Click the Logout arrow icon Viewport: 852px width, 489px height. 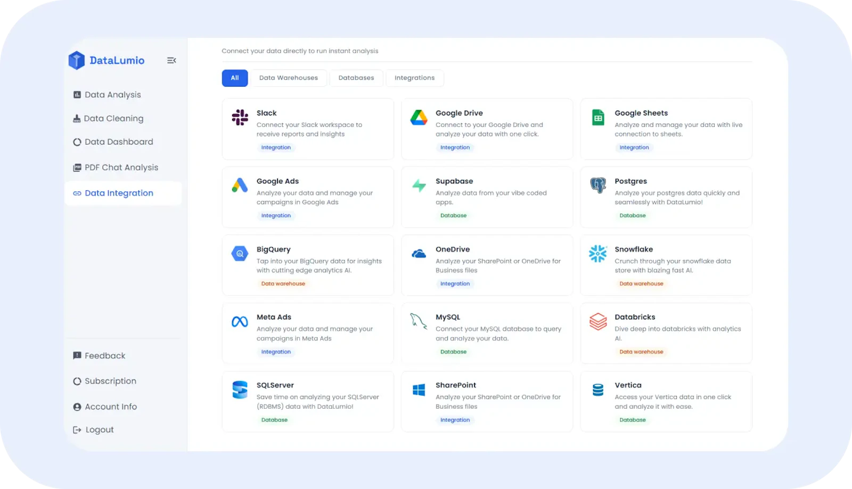click(77, 430)
